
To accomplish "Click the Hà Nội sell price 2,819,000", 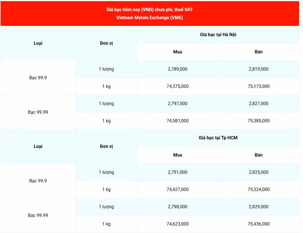I will pos(259,69).
